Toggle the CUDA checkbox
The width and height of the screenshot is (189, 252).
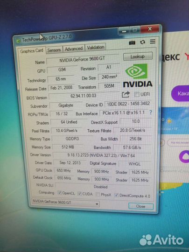coord(79,194)
